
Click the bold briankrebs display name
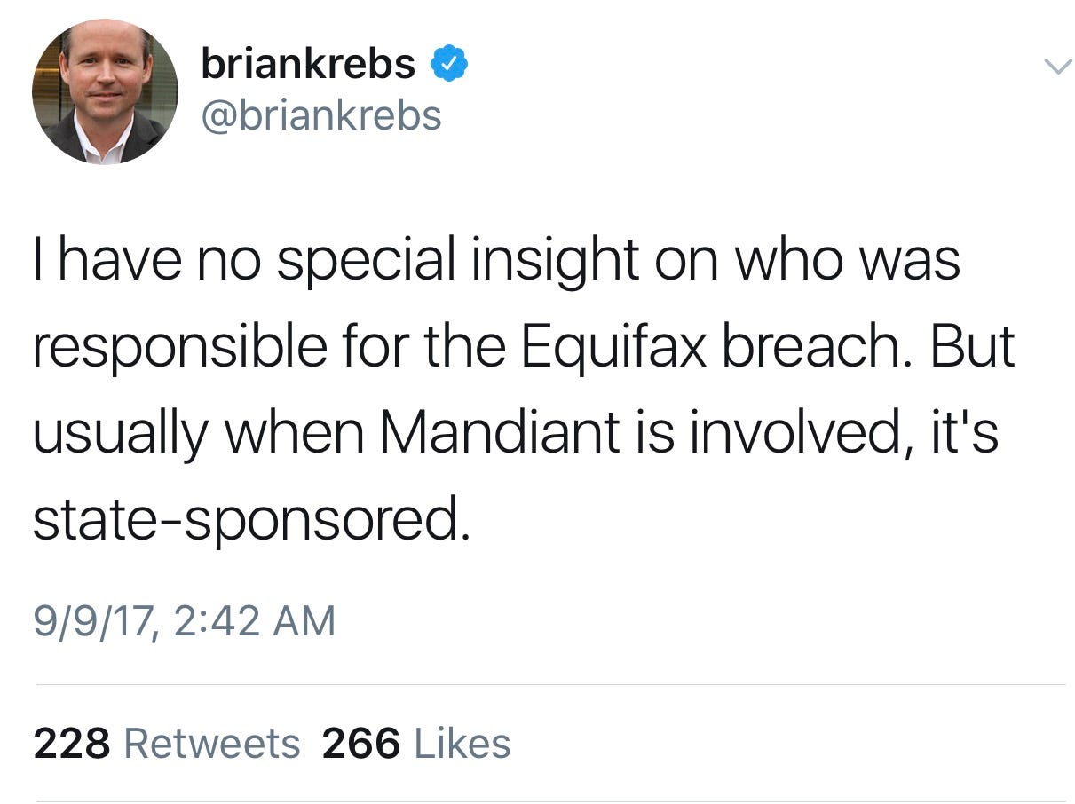[308, 64]
